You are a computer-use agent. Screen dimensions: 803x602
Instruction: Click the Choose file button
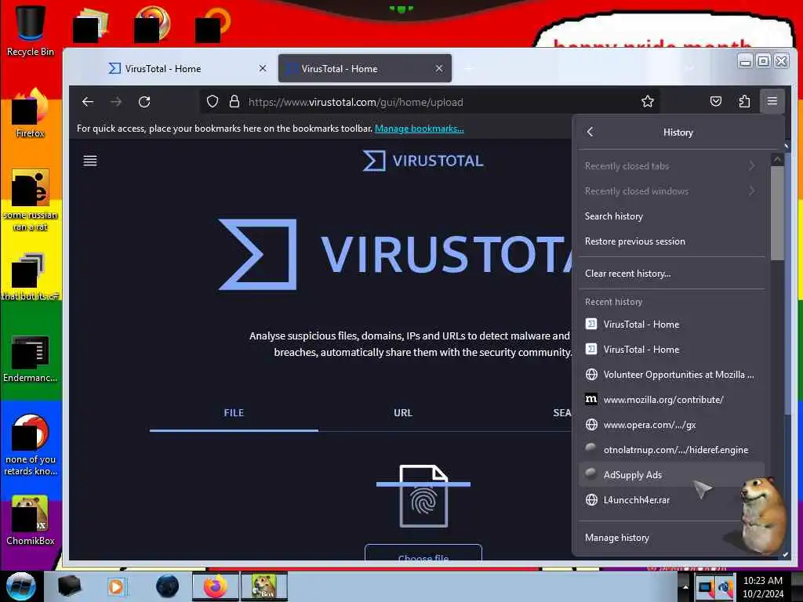pos(423,554)
